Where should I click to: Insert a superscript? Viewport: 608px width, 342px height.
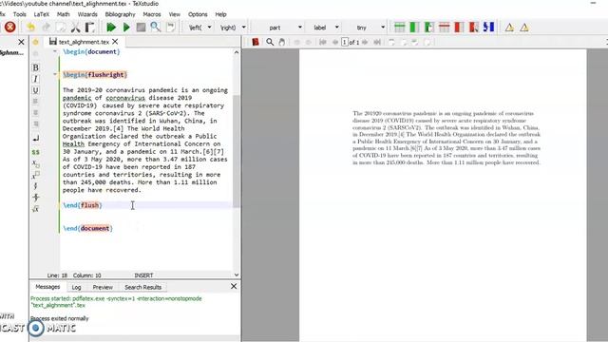point(36,175)
